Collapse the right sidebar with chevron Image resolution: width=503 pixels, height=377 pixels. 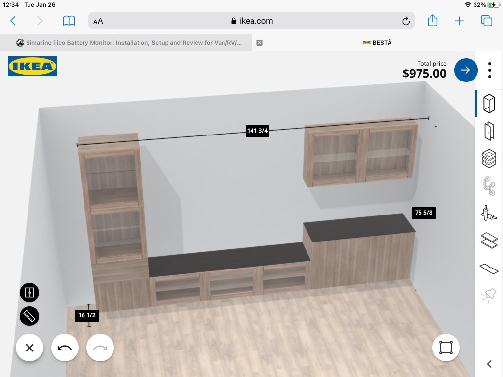pyautogui.click(x=489, y=364)
